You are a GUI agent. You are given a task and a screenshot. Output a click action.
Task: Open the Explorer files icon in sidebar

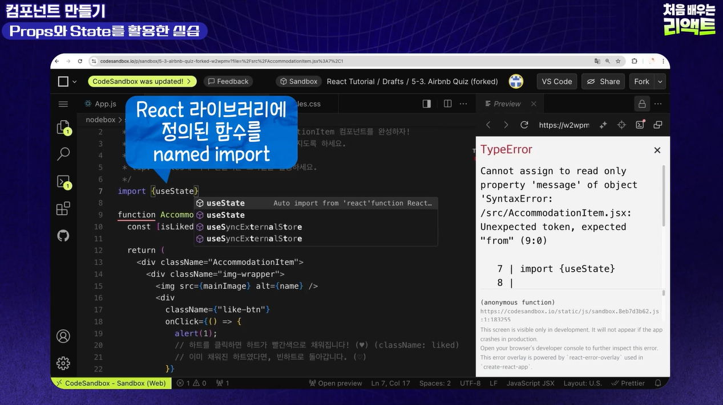click(x=63, y=128)
